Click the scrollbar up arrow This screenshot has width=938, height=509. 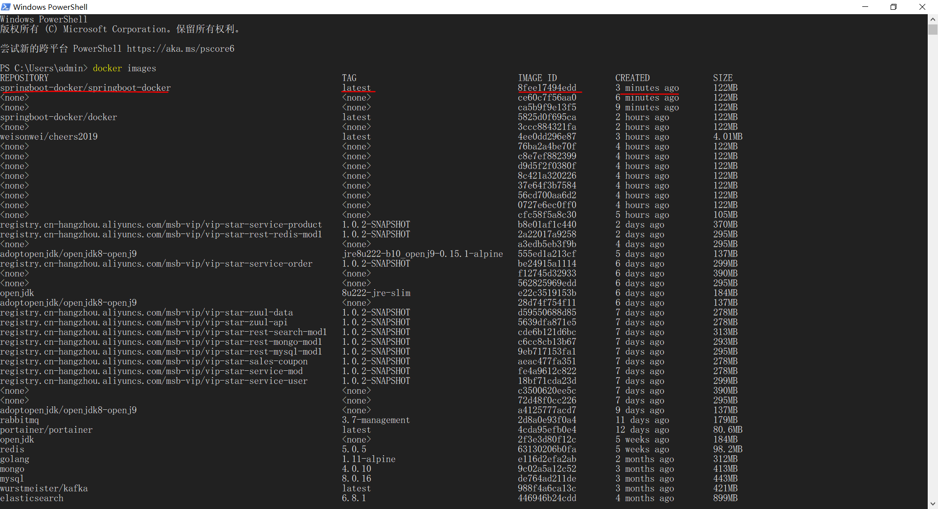click(x=933, y=19)
